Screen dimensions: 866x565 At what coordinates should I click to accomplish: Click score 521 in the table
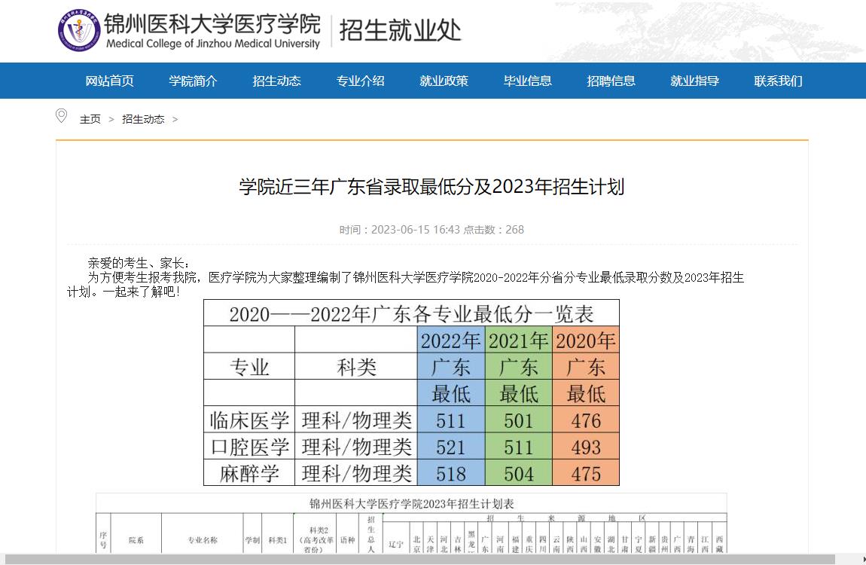(450, 447)
